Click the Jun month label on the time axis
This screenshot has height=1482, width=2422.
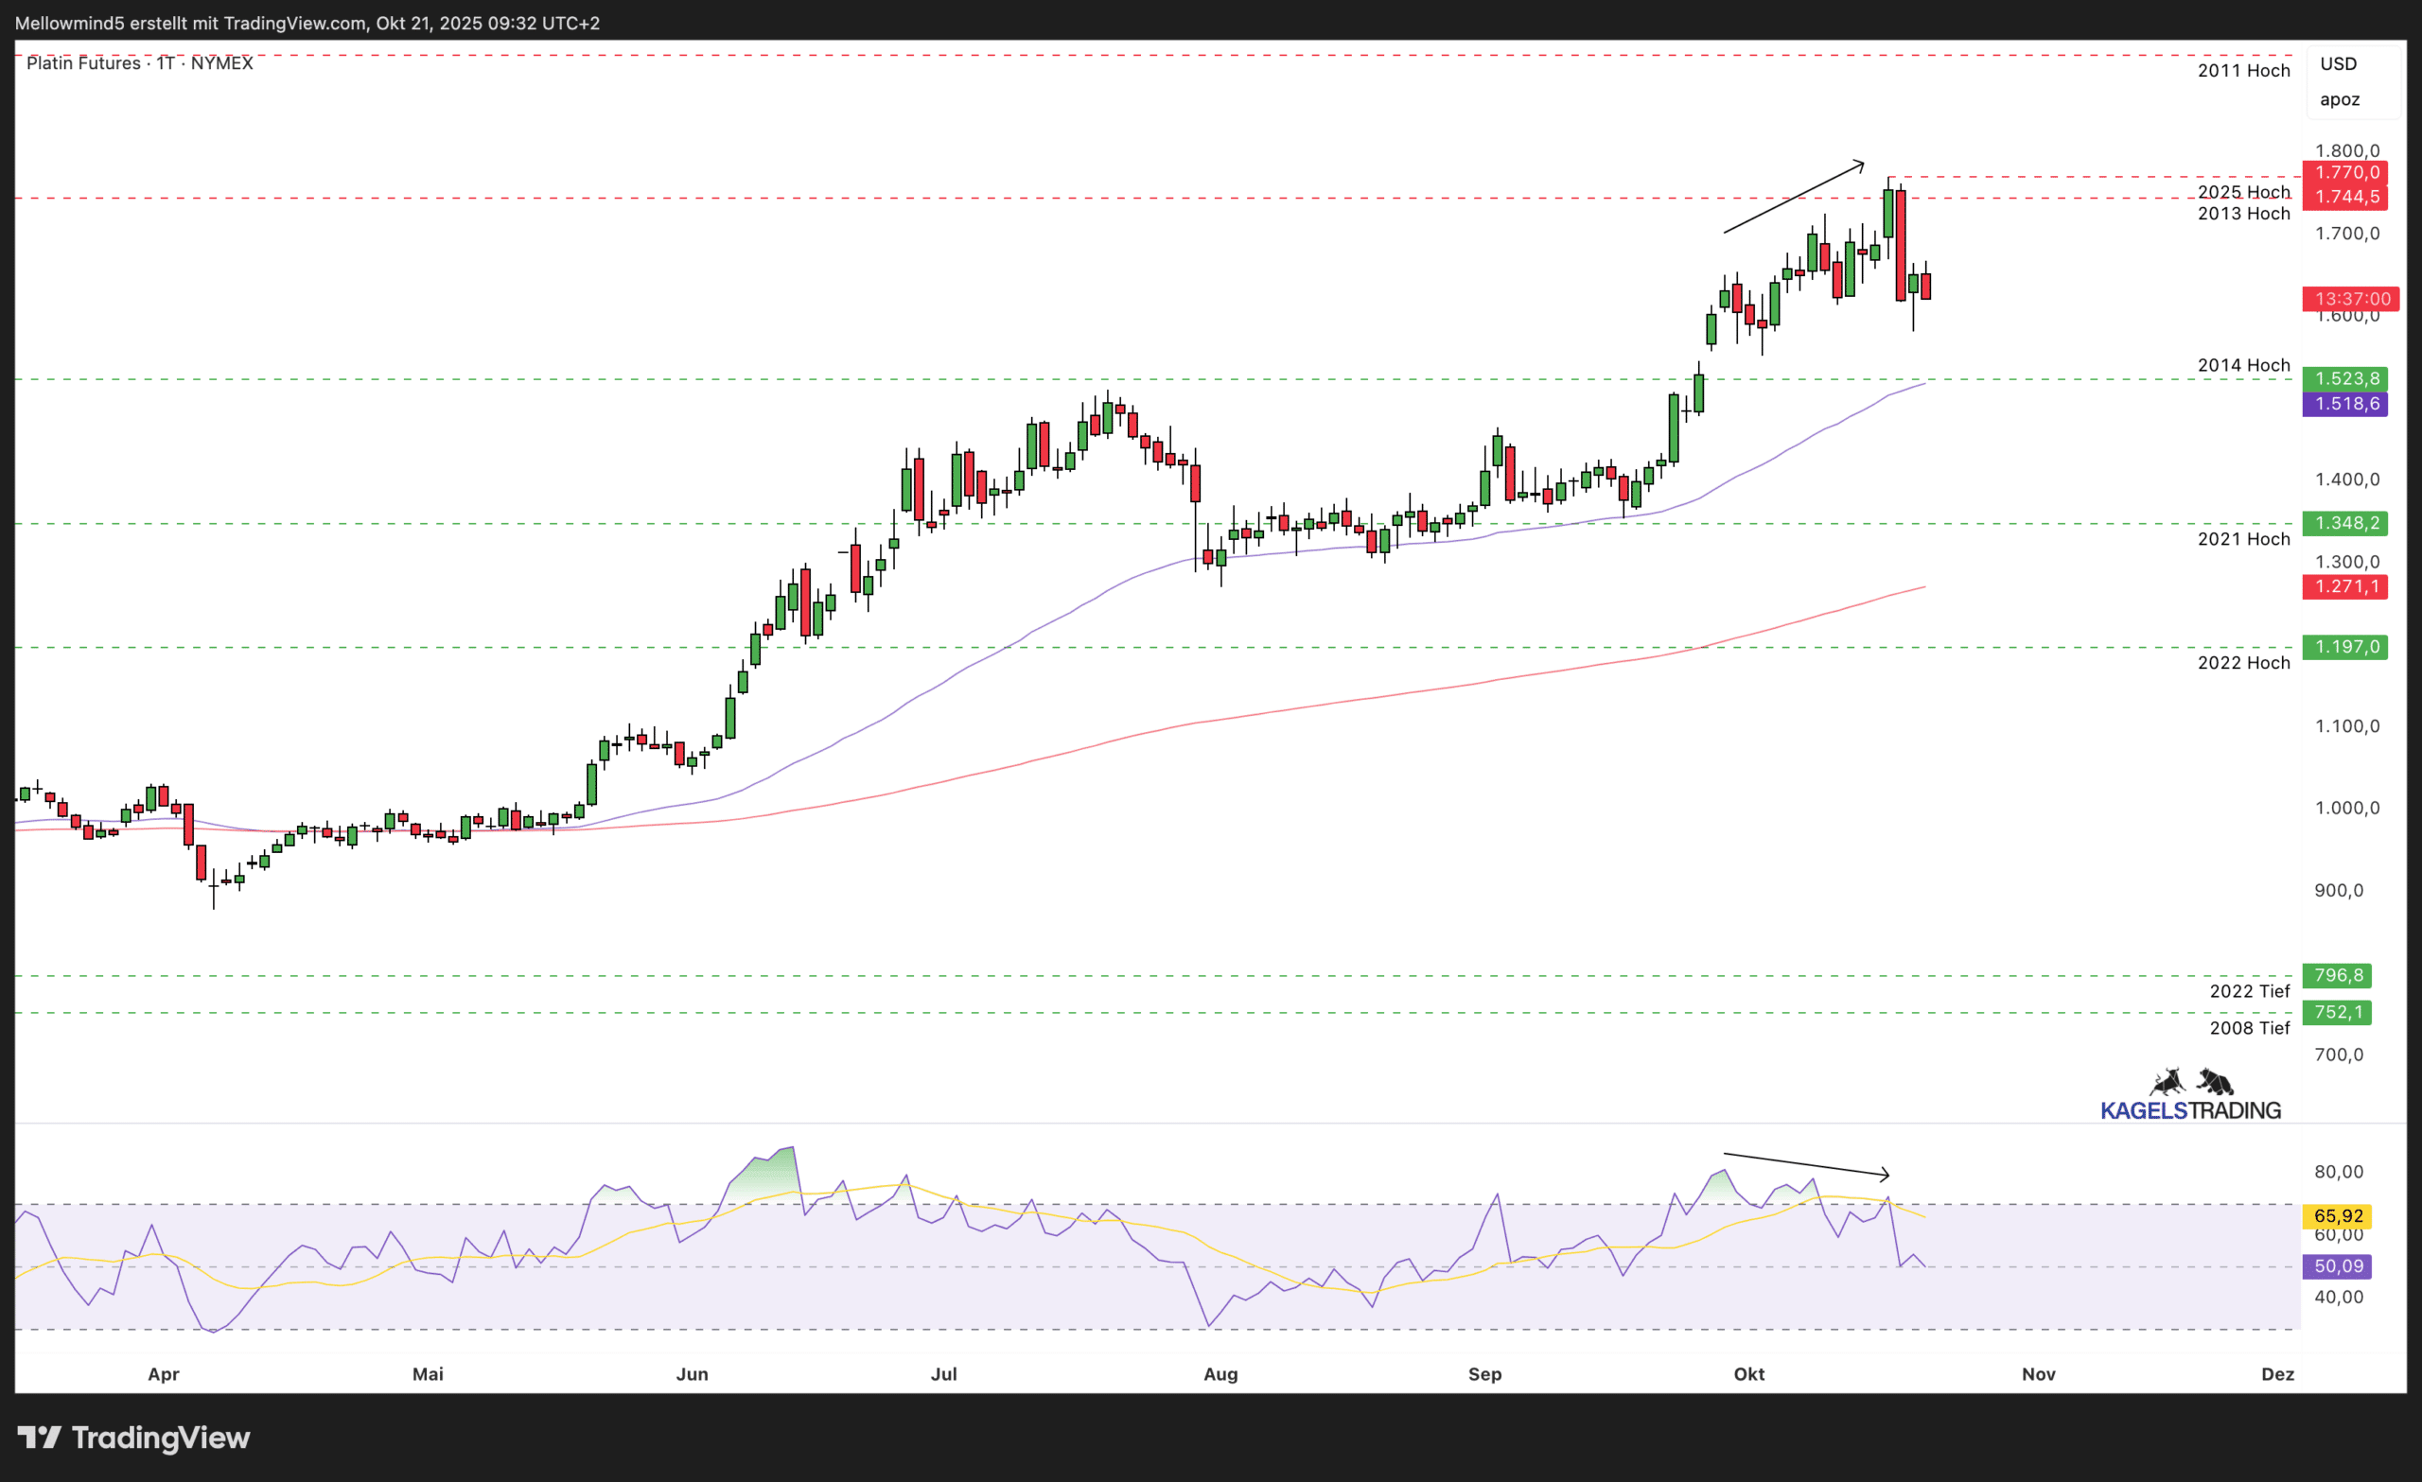tap(692, 1374)
